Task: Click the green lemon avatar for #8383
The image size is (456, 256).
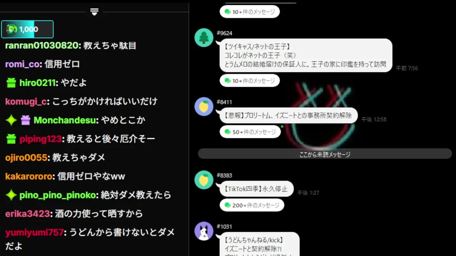Action: pyautogui.click(x=204, y=180)
